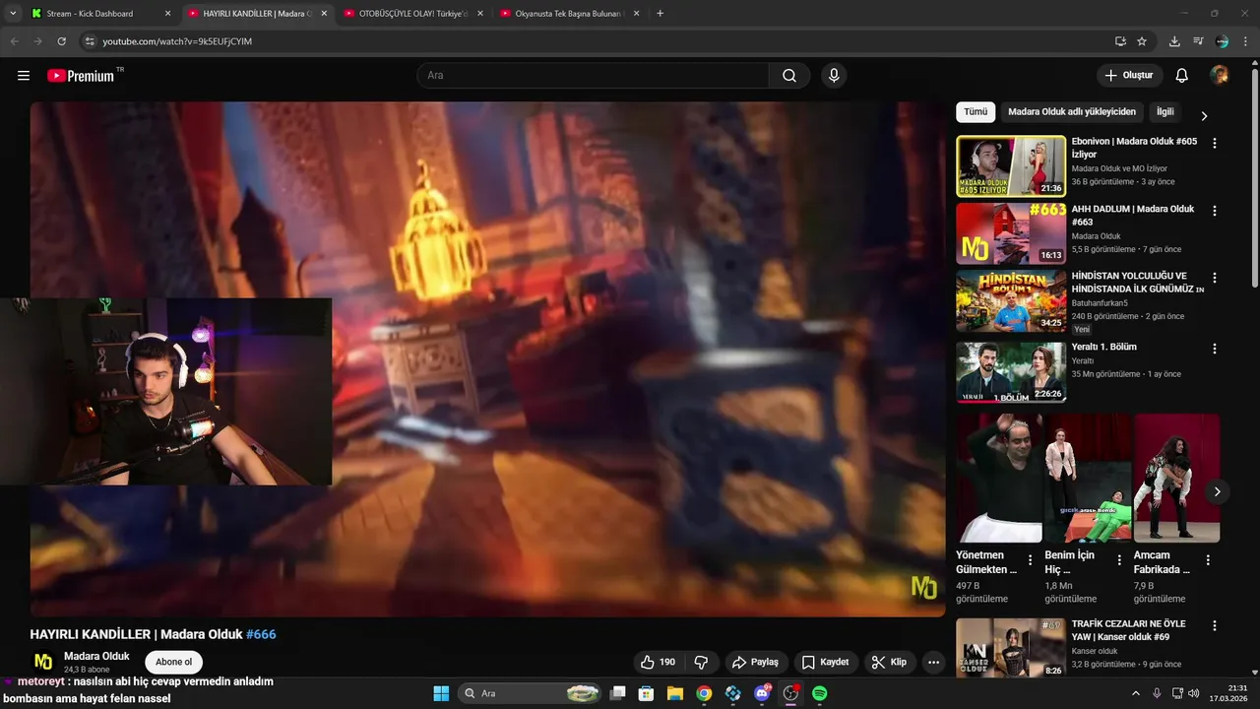Viewport: 1260px width, 709px height.
Task: Open Microsoft Store from the taskbar
Action: coord(647,693)
